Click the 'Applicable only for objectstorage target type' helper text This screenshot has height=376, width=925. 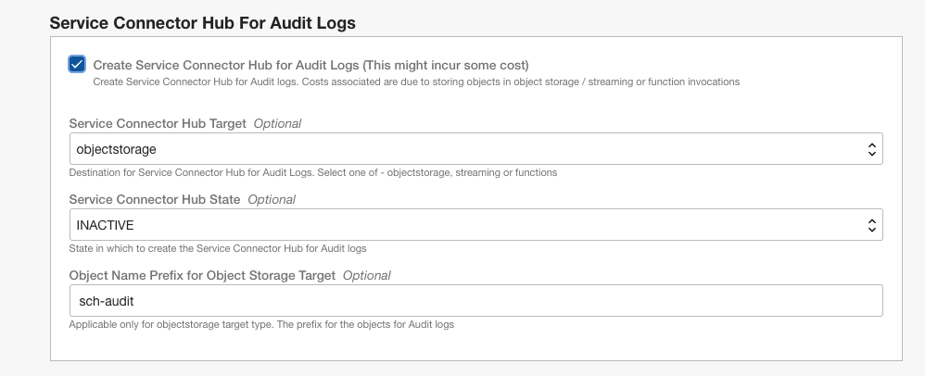click(261, 324)
